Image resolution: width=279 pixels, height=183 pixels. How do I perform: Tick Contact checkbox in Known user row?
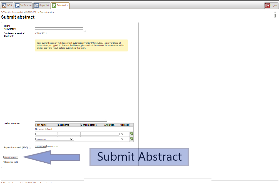[x=122, y=139]
